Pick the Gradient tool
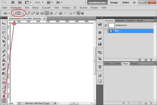 (4, 73)
